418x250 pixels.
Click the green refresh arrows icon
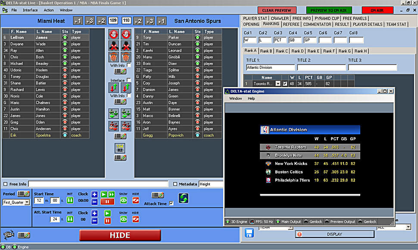[184, 198]
